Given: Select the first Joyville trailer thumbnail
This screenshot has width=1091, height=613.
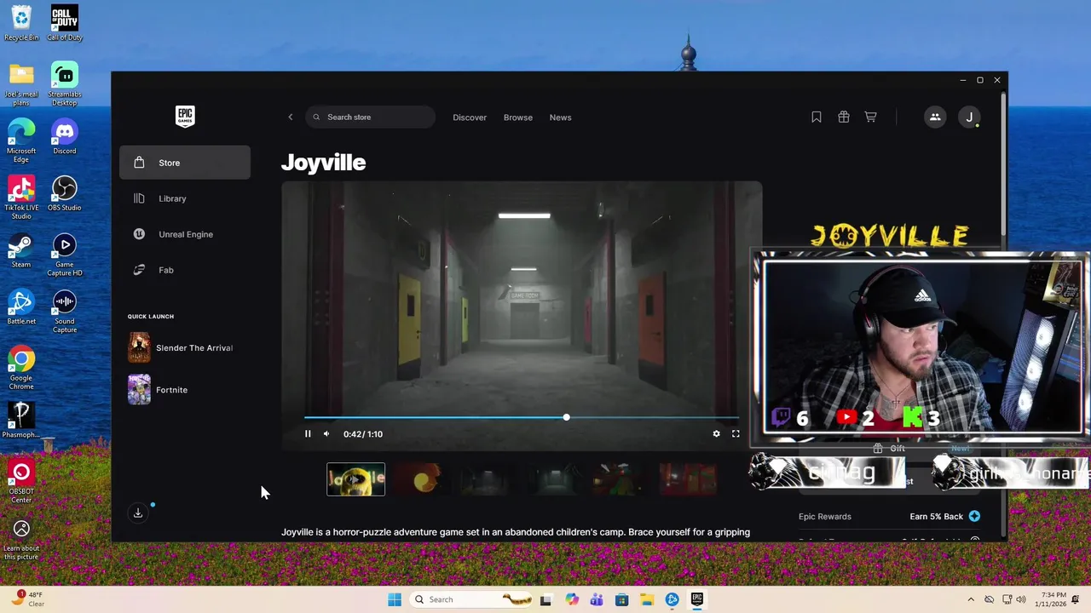Looking at the screenshot, I should (x=356, y=479).
